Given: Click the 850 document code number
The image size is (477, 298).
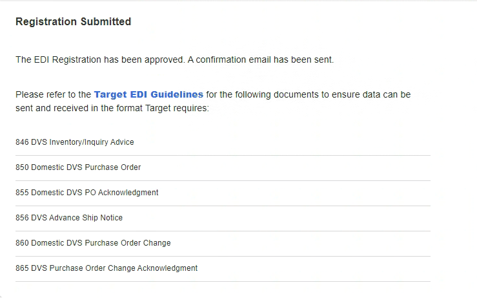Looking at the screenshot, I should pyautogui.click(x=22, y=167).
